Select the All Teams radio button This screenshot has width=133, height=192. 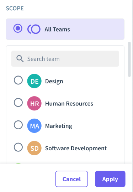18,28
